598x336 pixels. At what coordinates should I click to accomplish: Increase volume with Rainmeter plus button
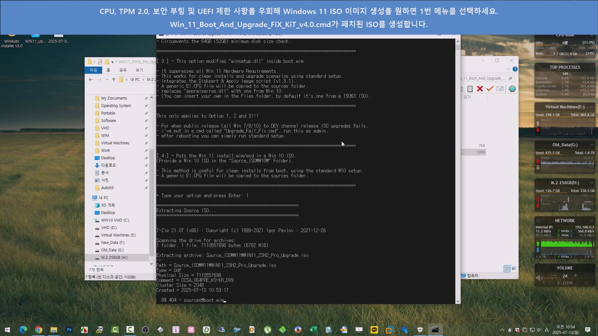pos(575,276)
